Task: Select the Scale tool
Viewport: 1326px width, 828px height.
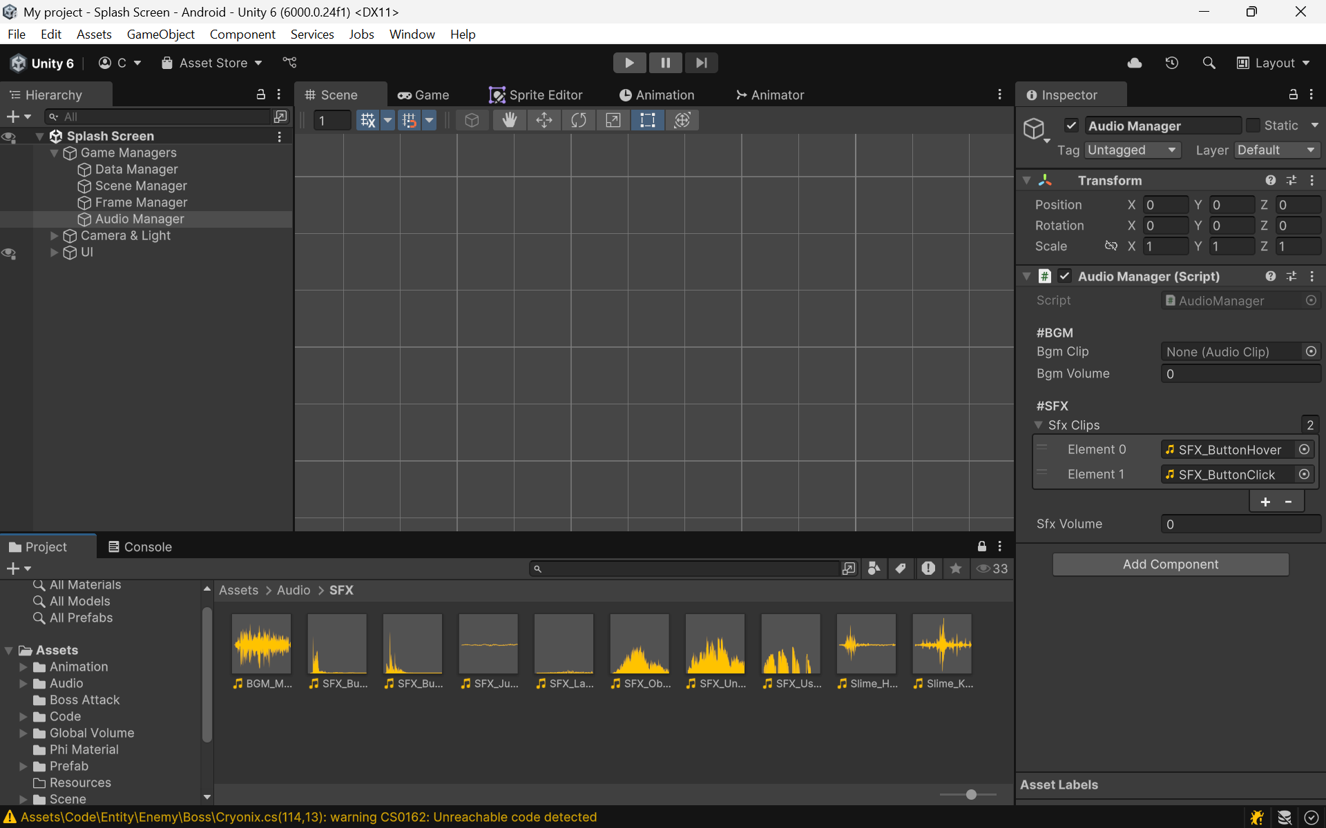Action: pyautogui.click(x=613, y=120)
